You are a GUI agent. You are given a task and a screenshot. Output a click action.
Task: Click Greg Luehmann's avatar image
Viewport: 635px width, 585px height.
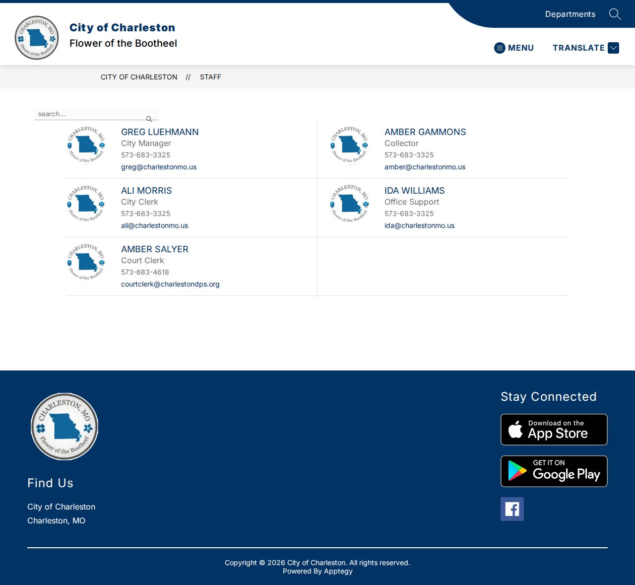(86, 145)
